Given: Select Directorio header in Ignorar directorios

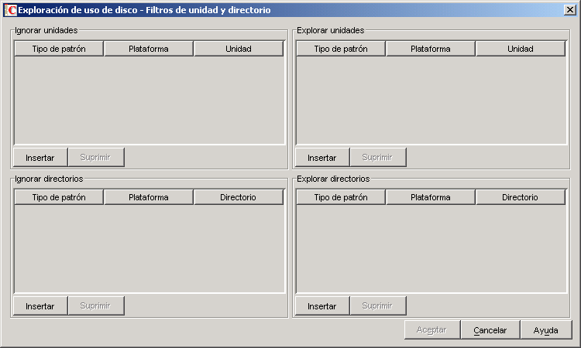Looking at the screenshot, I should [239, 197].
